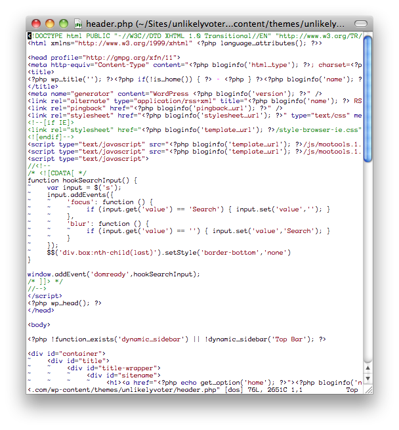Click the scroll down arrow
The width and height of the screenshot is (399, 430).
[367, 379]
